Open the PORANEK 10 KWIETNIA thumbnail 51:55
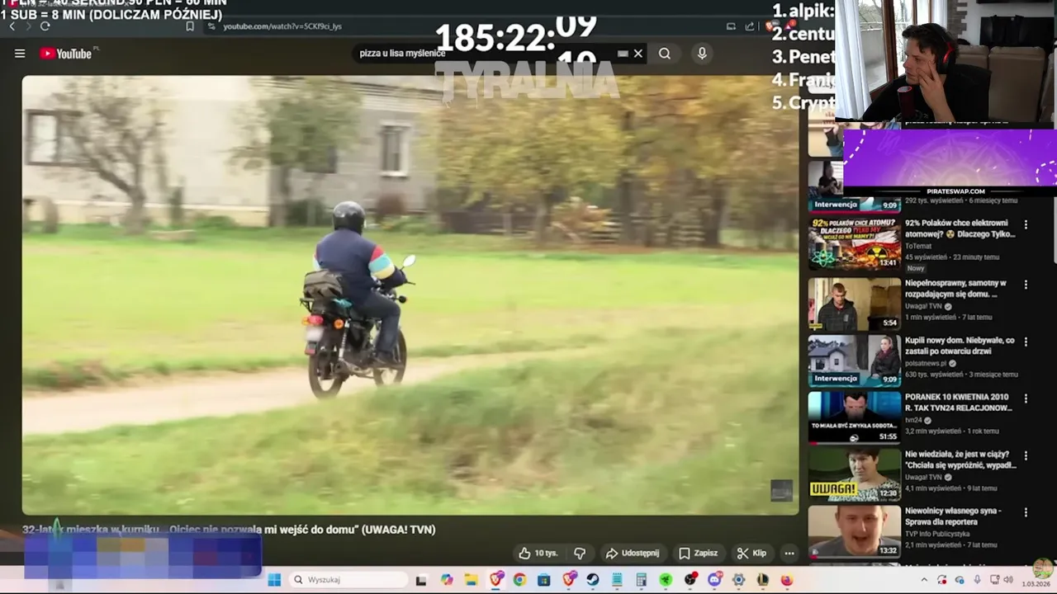Image resolution: width=1057 pixels, height=594 pixels. 854,417
